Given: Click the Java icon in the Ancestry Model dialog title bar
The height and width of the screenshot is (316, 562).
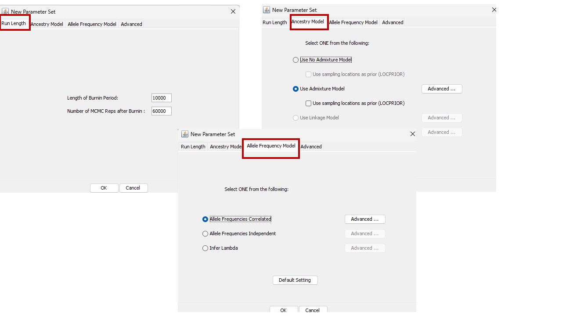Looking at the screenshot, I should pyautogui.click(x=267, y=10).
